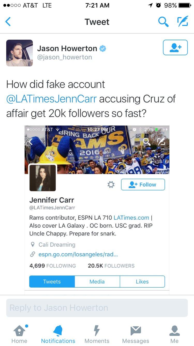Switch to the Me profile tab
This screenshot has width=194, height=346.
click(174, 334)
